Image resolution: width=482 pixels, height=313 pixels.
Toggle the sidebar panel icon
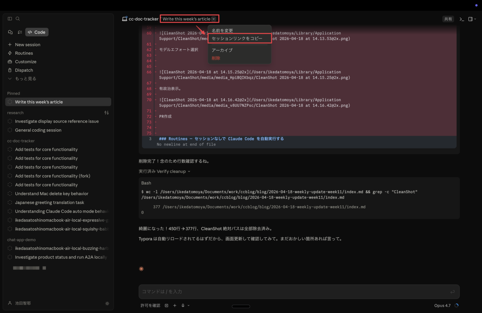point(10,19)
